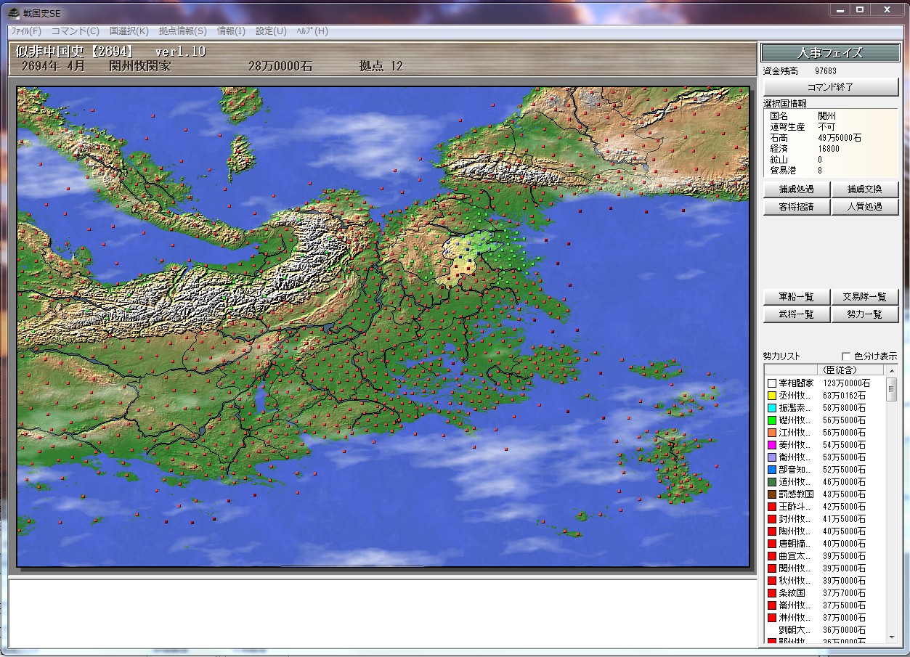910x657 pixels.
Task: Select the white swatch for 宰相閤家
Action: click(772, 383)
